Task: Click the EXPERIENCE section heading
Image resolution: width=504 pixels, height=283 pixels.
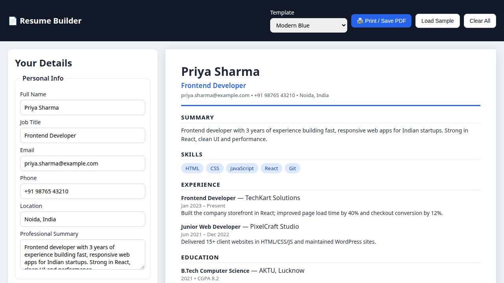Action: [x=201, y=185]
